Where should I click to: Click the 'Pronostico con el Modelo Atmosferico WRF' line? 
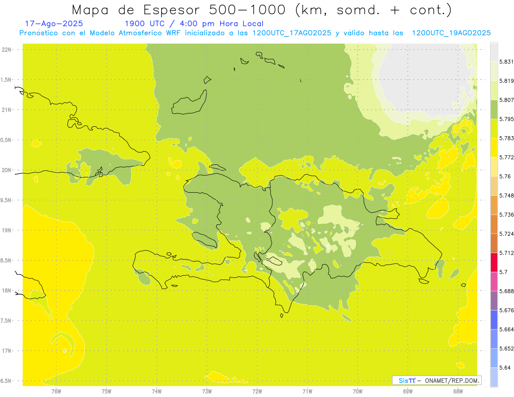[255, 33]
